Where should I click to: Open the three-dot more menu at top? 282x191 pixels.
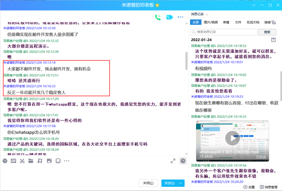(180, 17)
